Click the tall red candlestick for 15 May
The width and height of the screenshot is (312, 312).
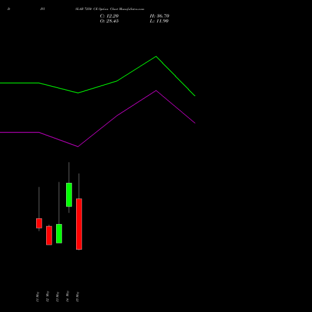pyautogui.click(x=79, y=224)
